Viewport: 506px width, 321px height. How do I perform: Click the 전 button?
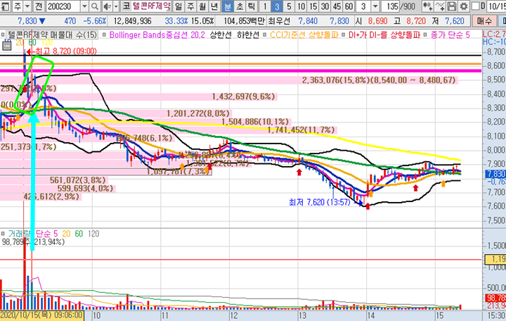pyautogui.click(x=39, y=6)
